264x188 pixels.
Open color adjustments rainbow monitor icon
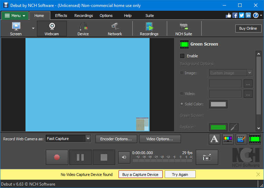228,139
